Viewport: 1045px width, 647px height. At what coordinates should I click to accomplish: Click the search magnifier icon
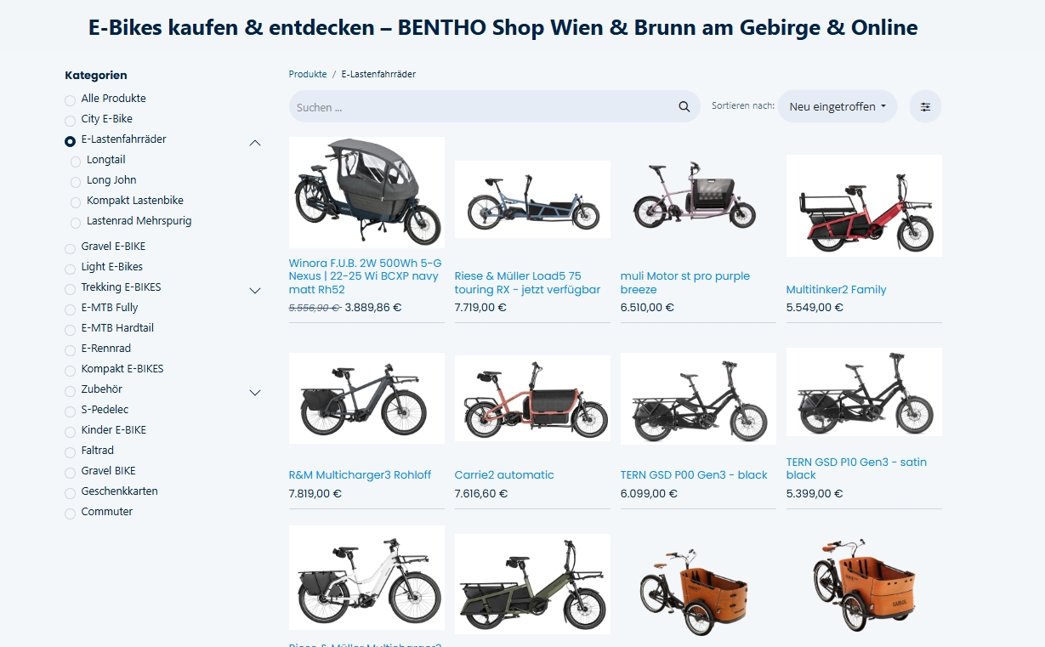click(x=684, y=107)
